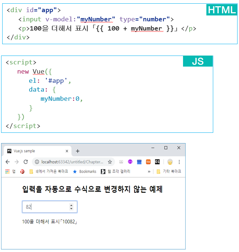This screenshot has height=252, width=239.
Task: Open the Apps grid shortcut
Action: [10, 171]
